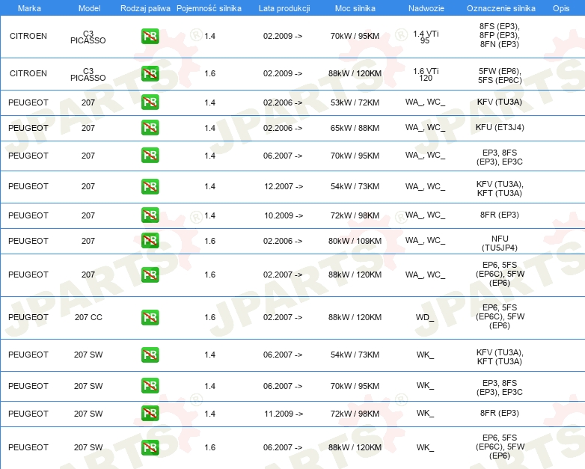
Task: Click fuel icon in Peugeot 207 53kW / 72KM row
Action: pyautogui.click(x=150, y=102)
